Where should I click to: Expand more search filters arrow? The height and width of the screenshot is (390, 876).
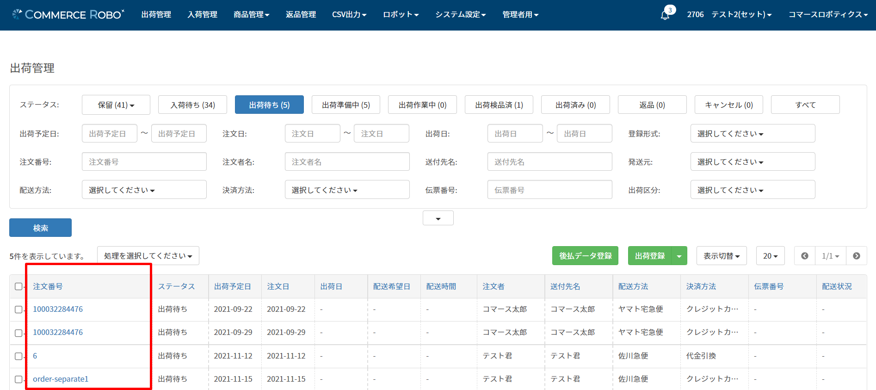438,218
